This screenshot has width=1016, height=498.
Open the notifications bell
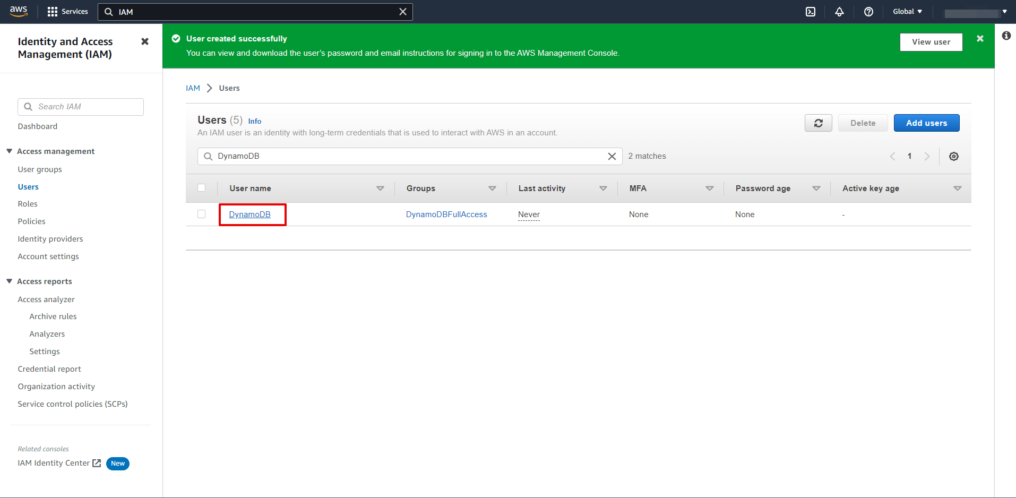839,12
